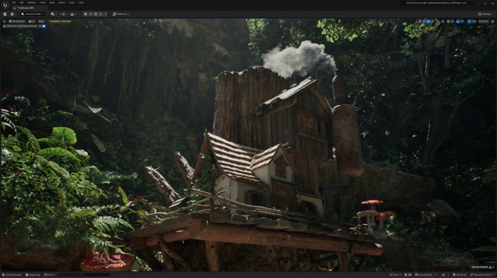Click the Eject icon in the play toolbar
497x278 pixels.
[x=101, y=14]
